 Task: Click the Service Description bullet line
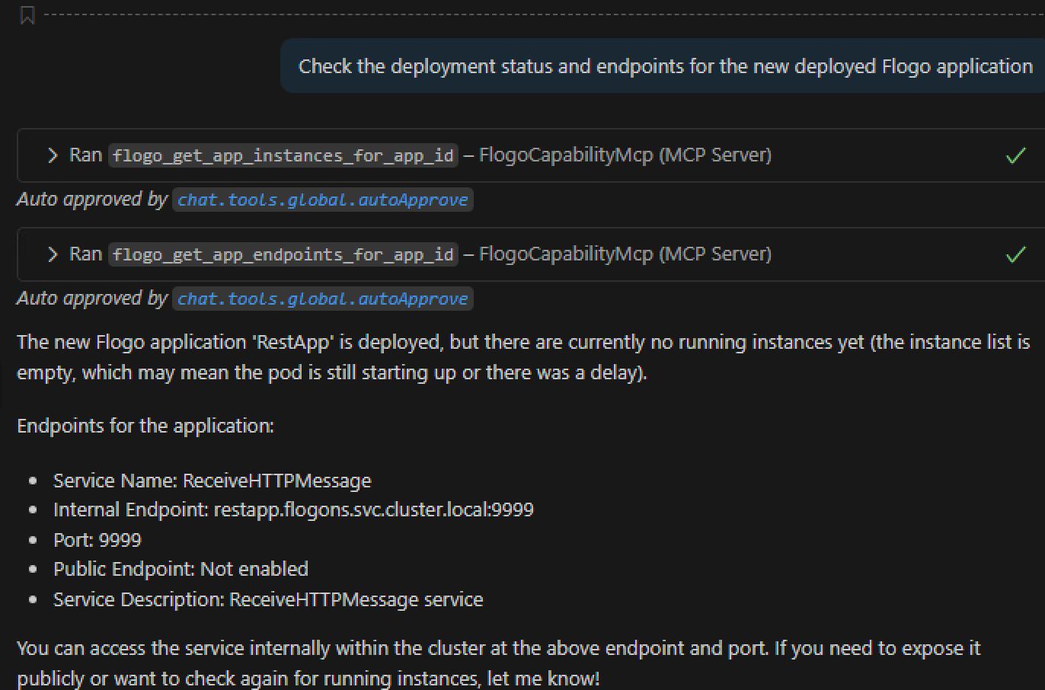coord(268,599)
